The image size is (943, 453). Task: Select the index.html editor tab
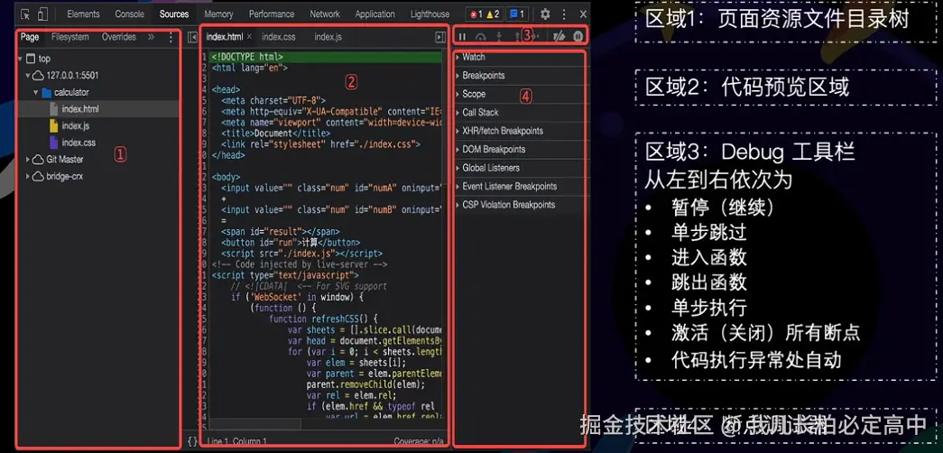[x=225, y=37]
